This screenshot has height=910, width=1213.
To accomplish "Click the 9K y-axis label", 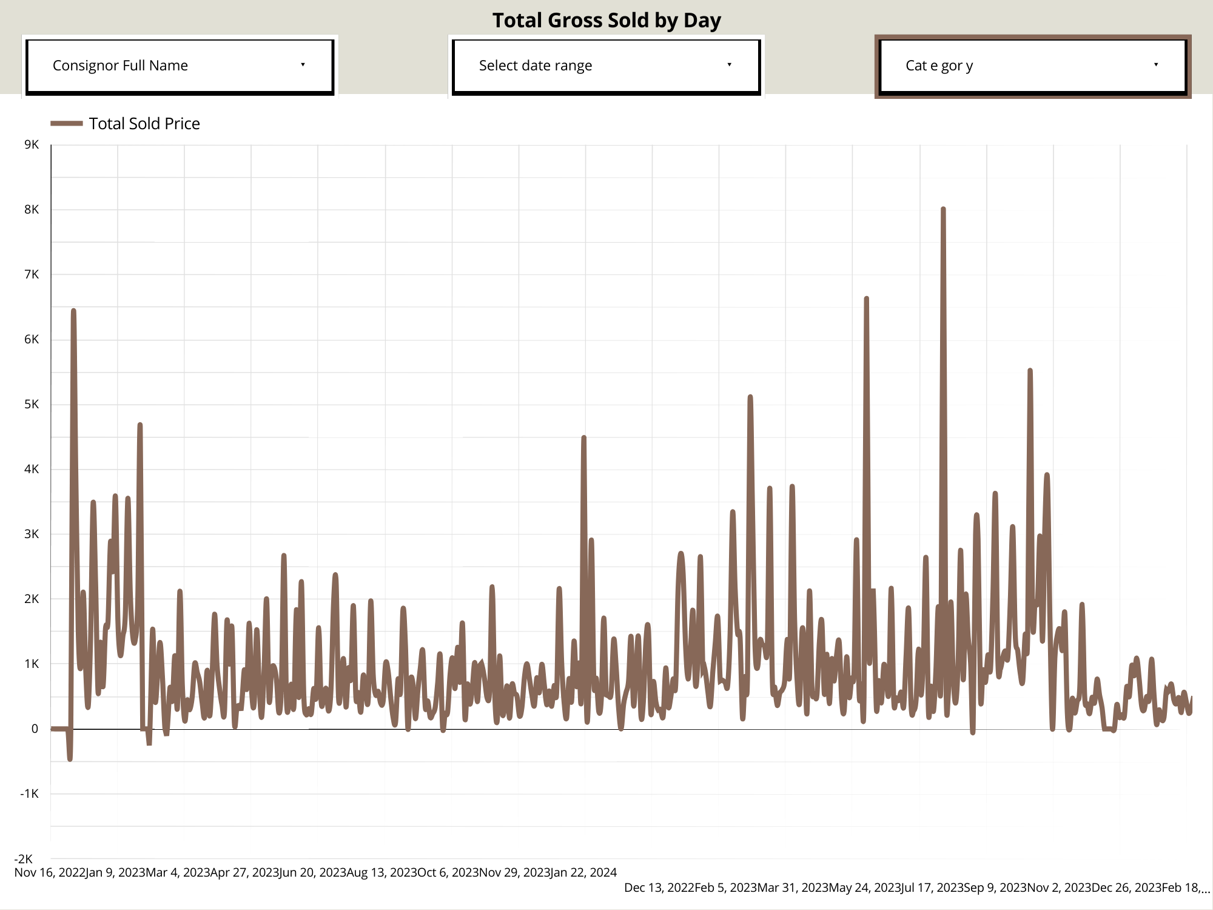I will 32,144.
